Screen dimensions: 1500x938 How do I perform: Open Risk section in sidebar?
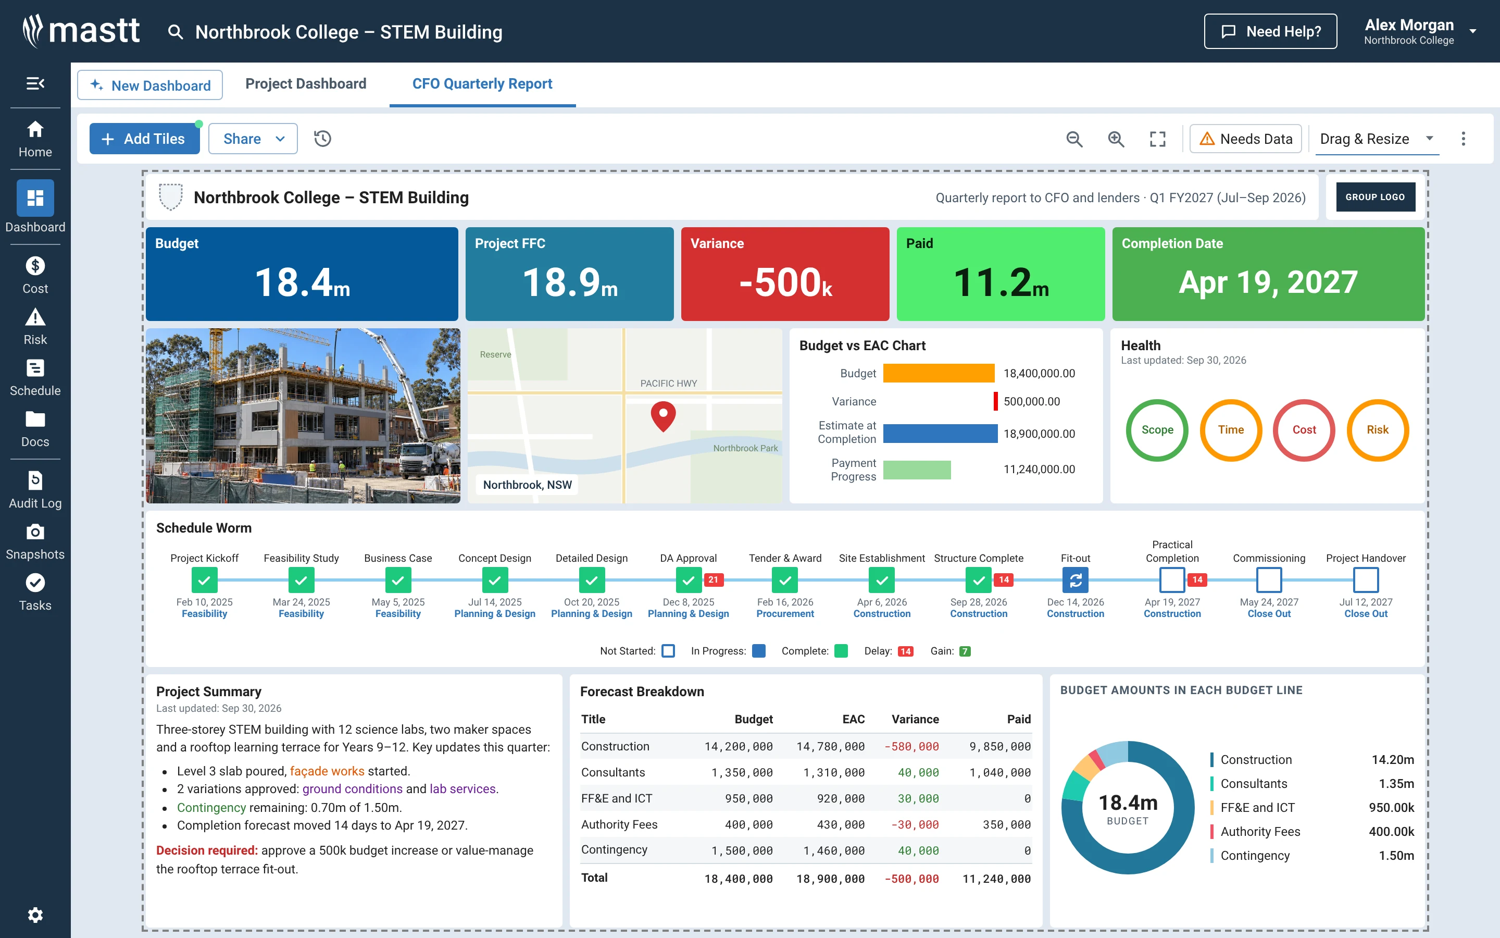point(35,327)
